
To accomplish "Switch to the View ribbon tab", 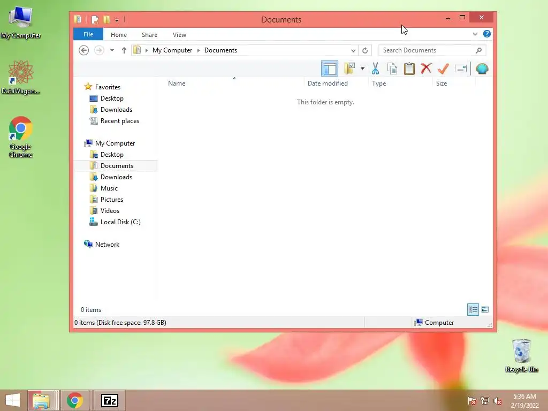I will tap(179, 35).
